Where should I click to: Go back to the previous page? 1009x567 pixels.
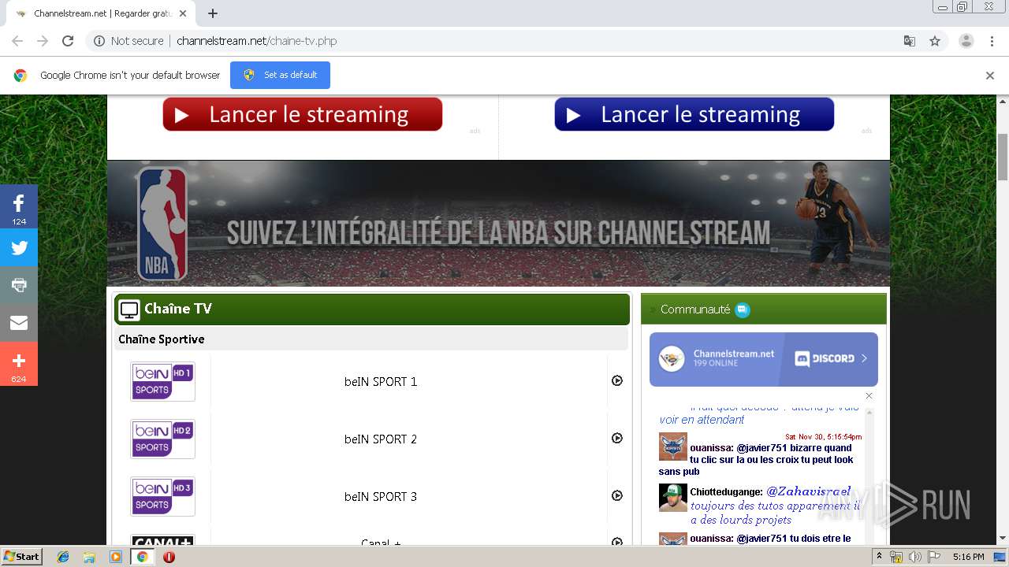17,41
